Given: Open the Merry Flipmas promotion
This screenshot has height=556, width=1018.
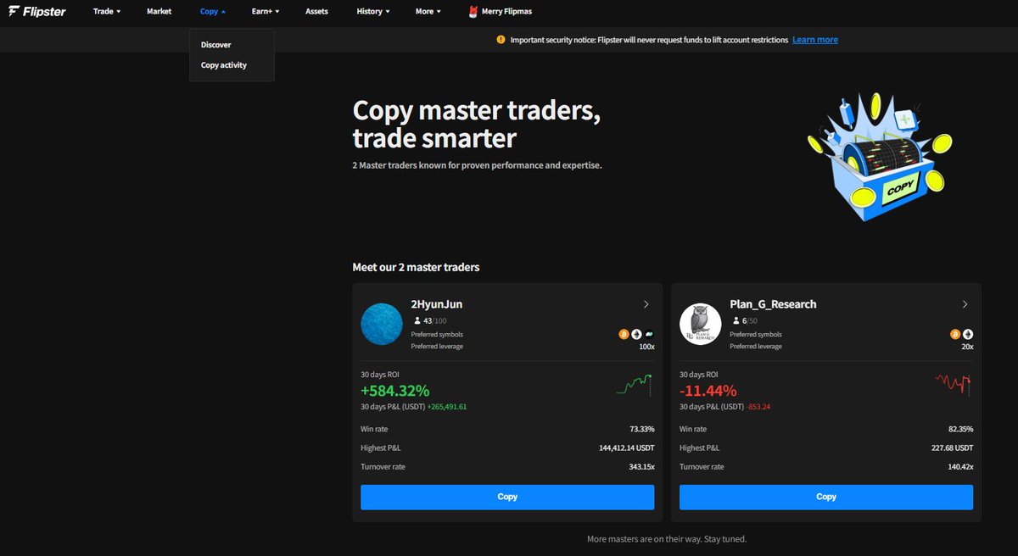Looking at the screenshot, I should point(500,12).
